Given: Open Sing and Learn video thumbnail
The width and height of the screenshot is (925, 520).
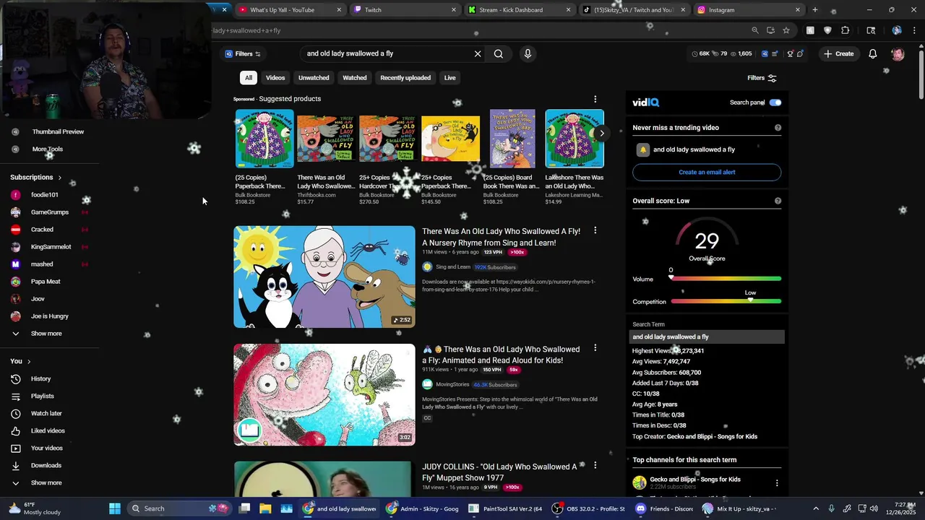Looking at the screenshot, I should (x=324, y=277).
